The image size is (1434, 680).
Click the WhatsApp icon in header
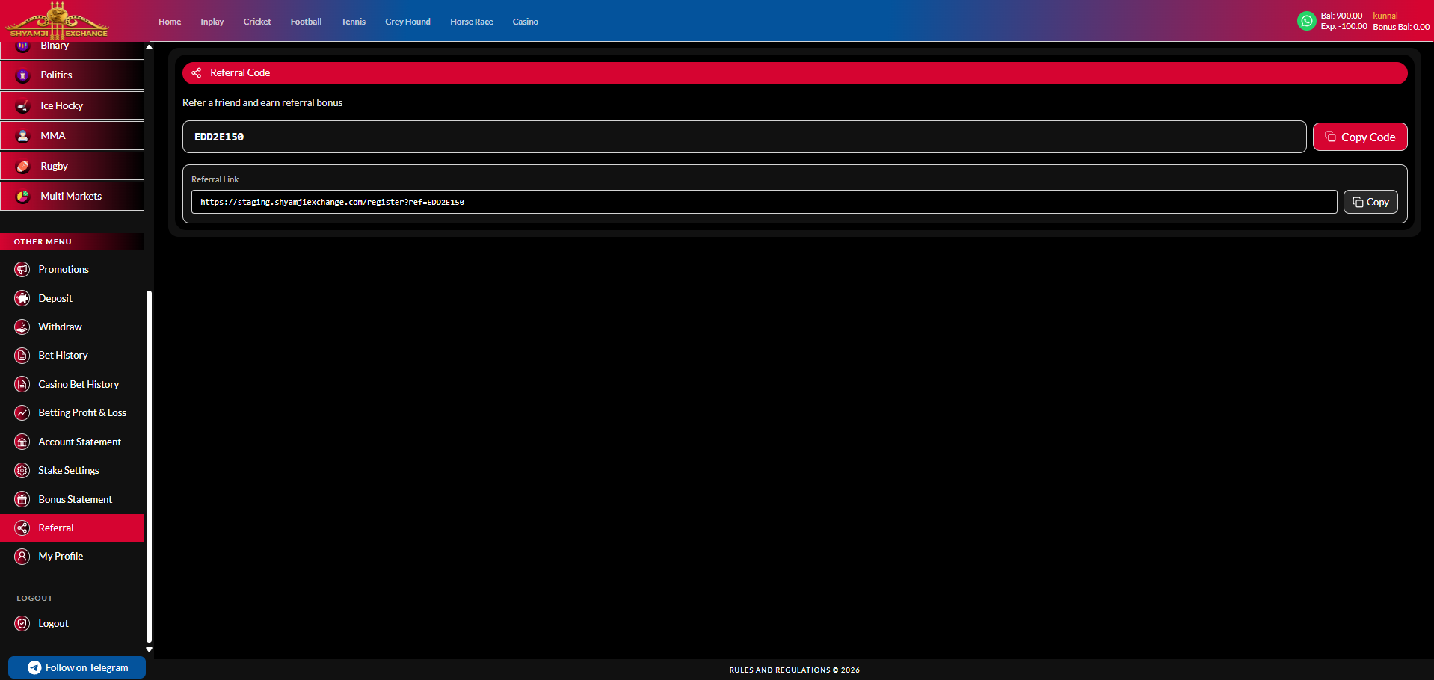tap(1306, 21)
